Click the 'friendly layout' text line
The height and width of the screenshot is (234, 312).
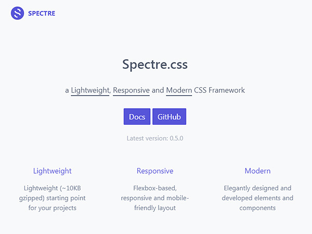(x=155, y=208)
